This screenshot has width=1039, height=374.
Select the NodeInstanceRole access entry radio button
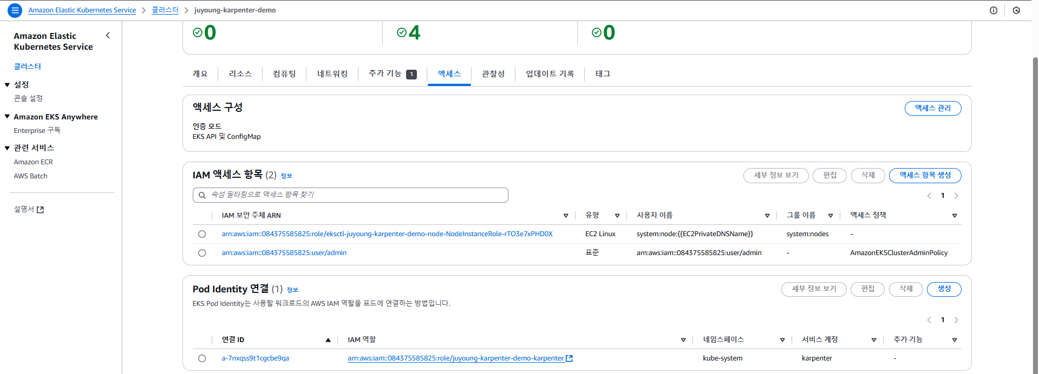pyautogui.click(x=202, y=234)
